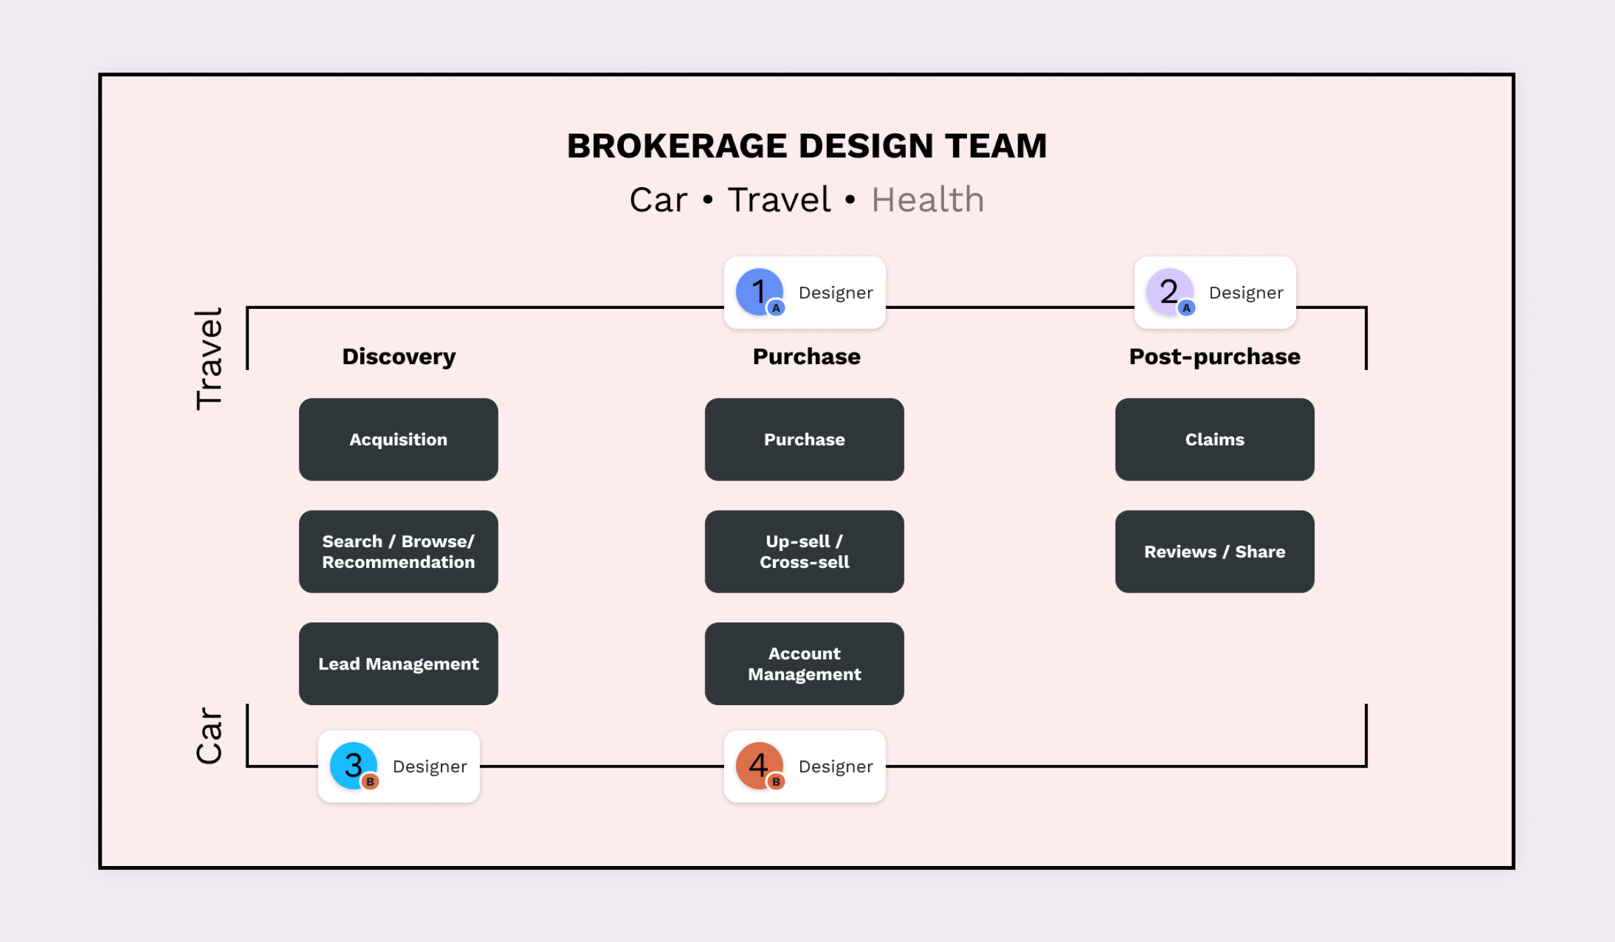Select the Account Management box
1615x942 pixels.
click(804, 664)
